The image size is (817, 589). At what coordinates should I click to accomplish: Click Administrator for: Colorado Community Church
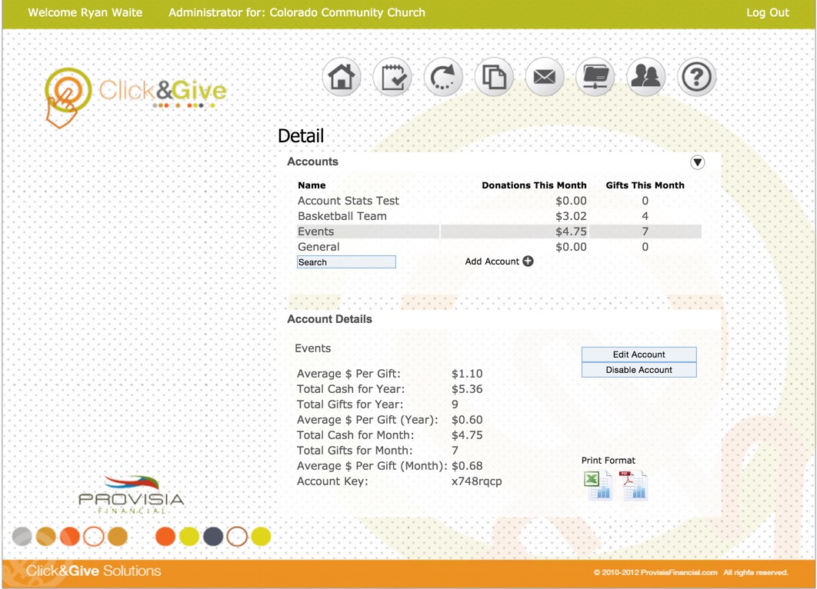297,12
